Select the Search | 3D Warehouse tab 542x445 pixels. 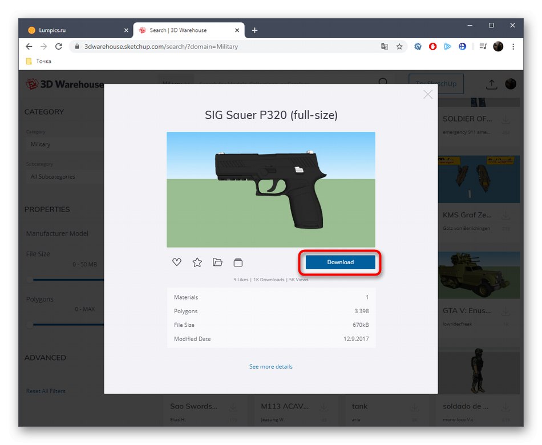pyautogui.click(x=188, y=30)
